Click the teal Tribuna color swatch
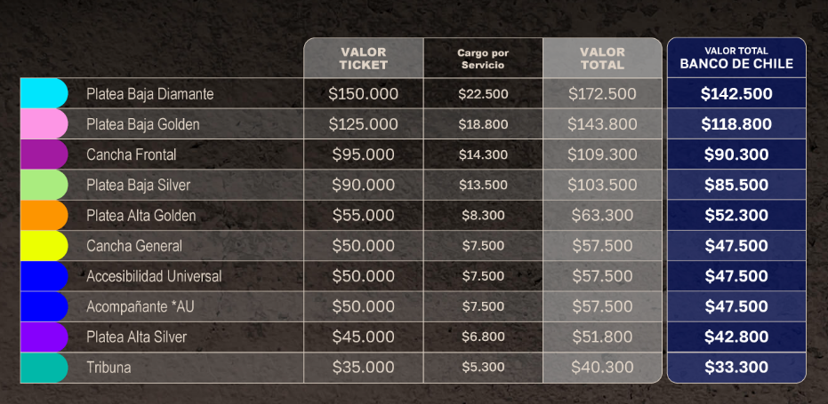Image resolution: width=828 pixels, height=404 pixels. tap(44, 368)
